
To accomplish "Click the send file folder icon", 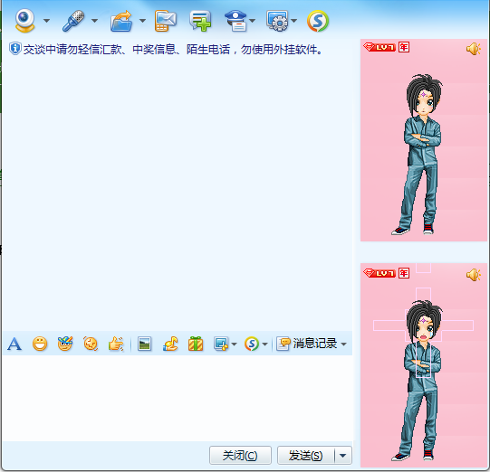I will click(121, 21).
